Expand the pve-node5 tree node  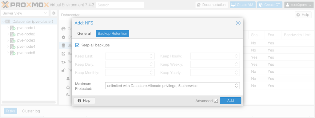point(8,53)
